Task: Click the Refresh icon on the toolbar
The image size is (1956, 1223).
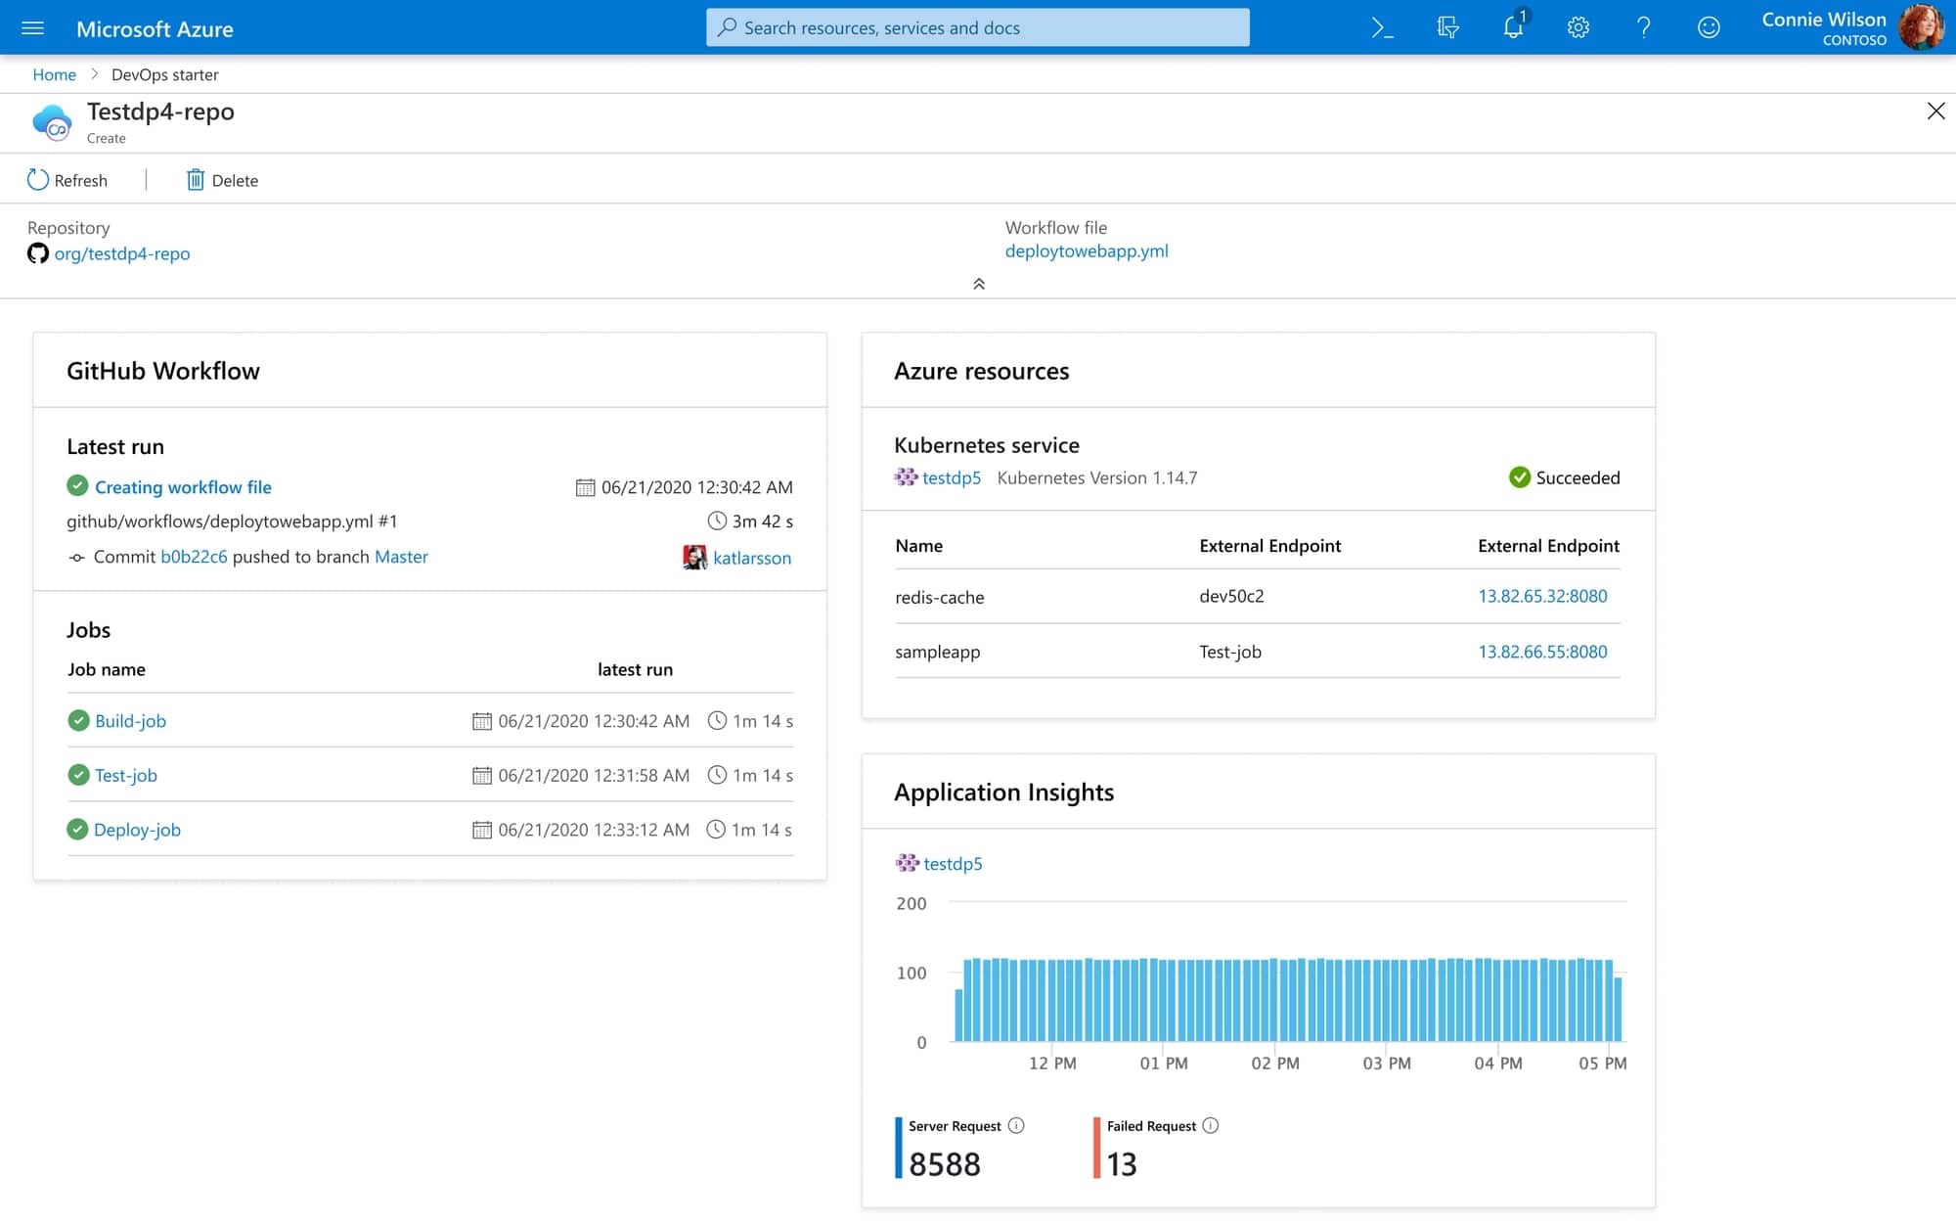Action: [x=37, y=179]
